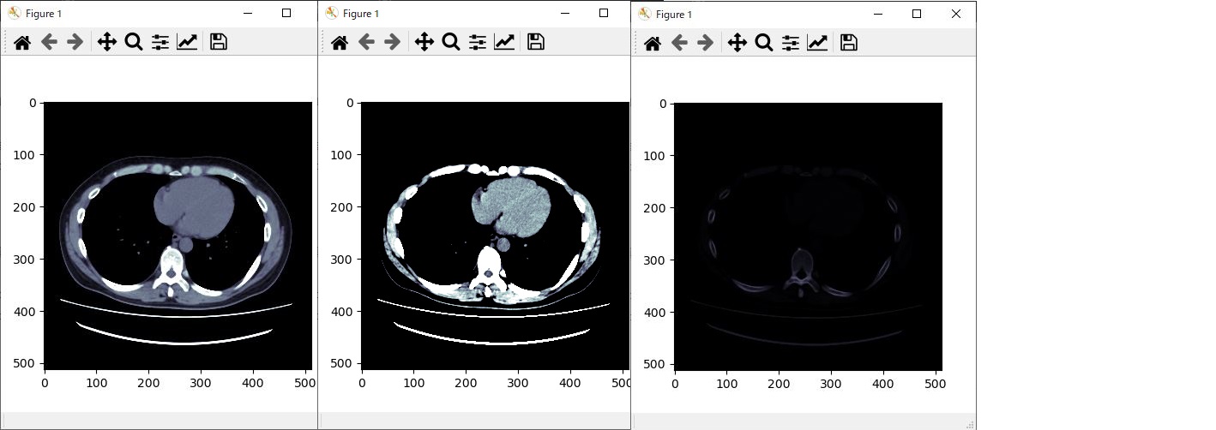Open Configure subplots sliders in left window
Image resolution: width=1216 pixels, height=430 pixels.
[x=160, y=42]
